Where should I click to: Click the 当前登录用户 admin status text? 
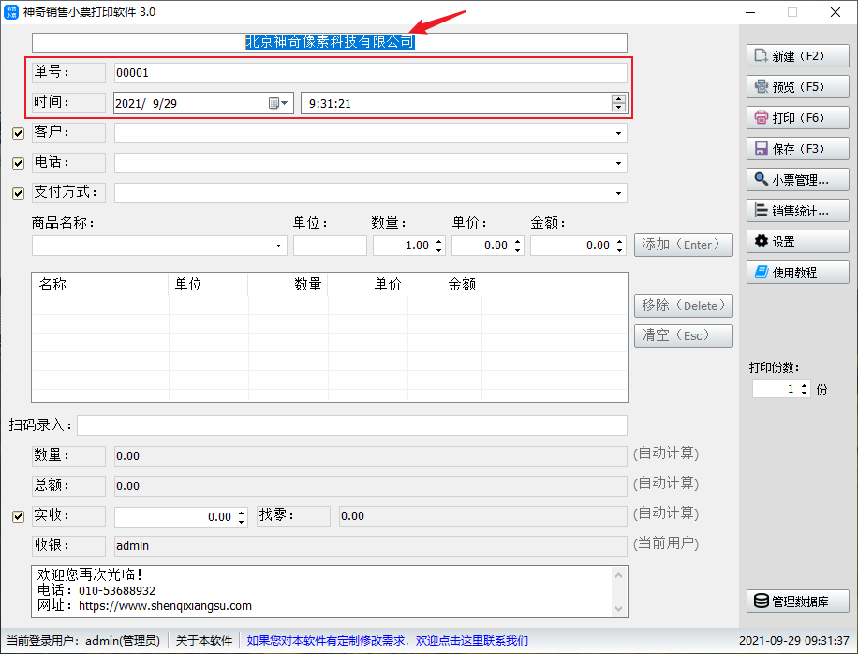point(83,640)
